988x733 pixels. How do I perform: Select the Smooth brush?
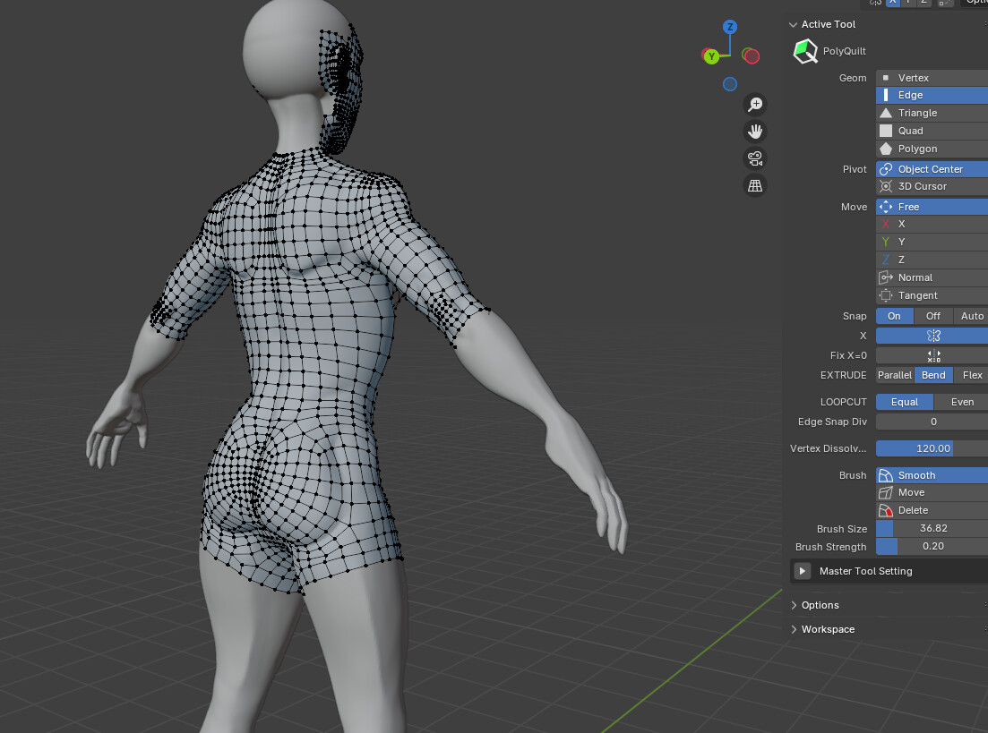point(932,475)
